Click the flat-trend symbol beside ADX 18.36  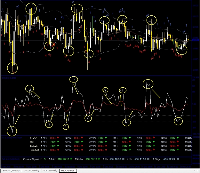(123, 159)
